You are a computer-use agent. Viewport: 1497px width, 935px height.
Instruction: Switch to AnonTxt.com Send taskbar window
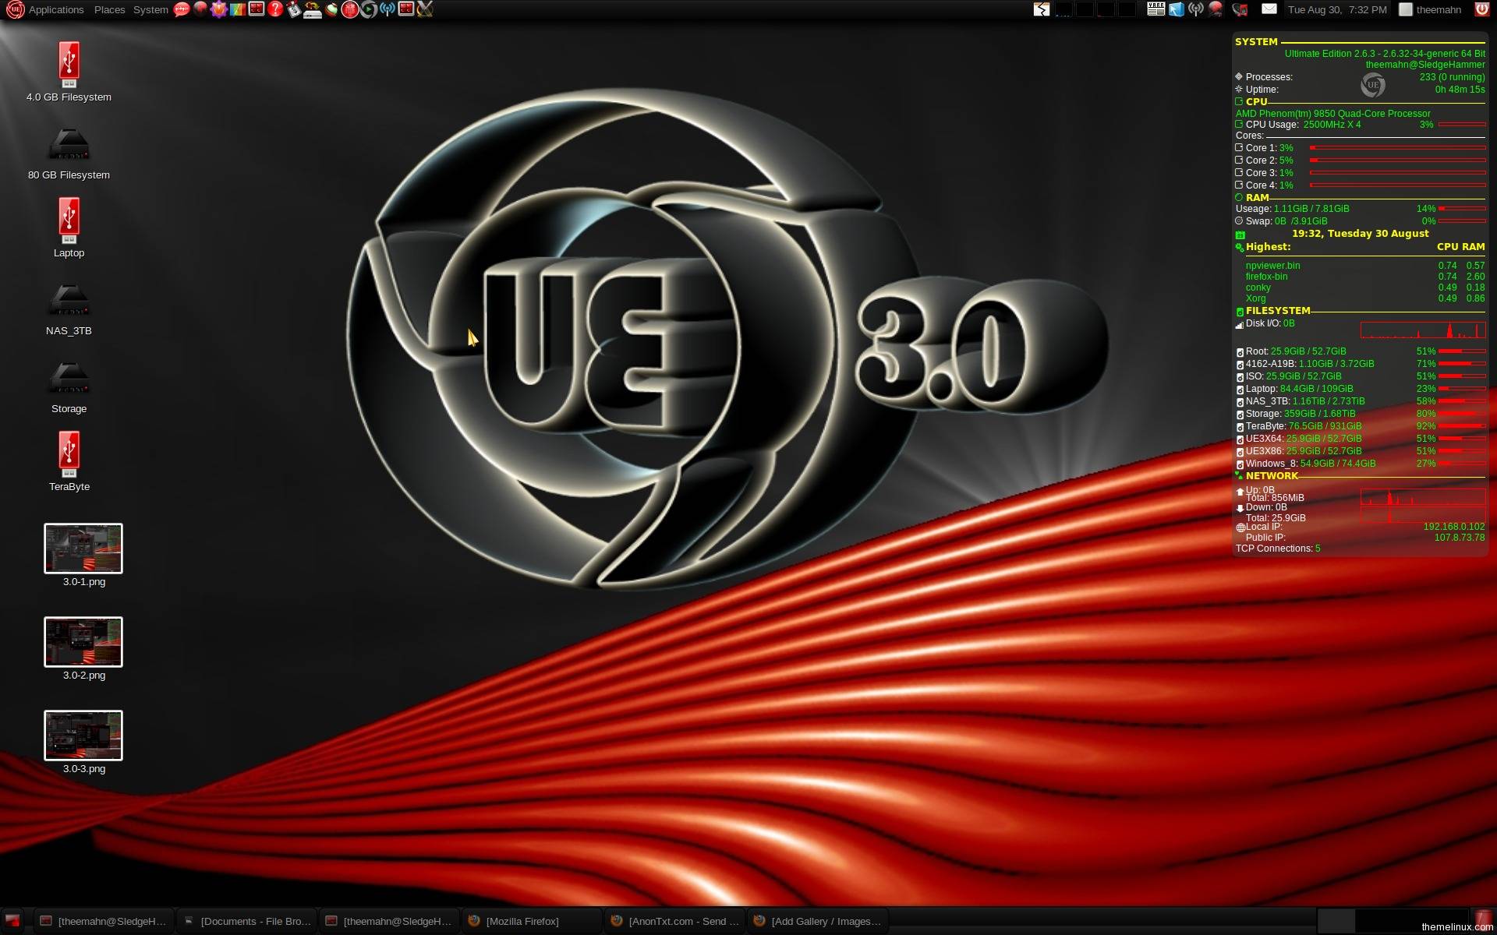click(x=675, y=921)
